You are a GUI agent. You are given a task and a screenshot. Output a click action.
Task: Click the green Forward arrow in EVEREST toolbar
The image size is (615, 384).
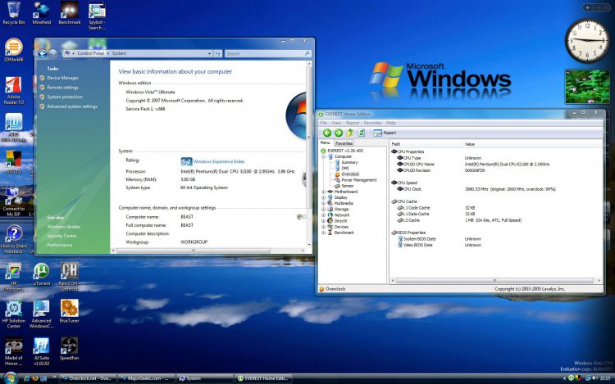point(339,133)
